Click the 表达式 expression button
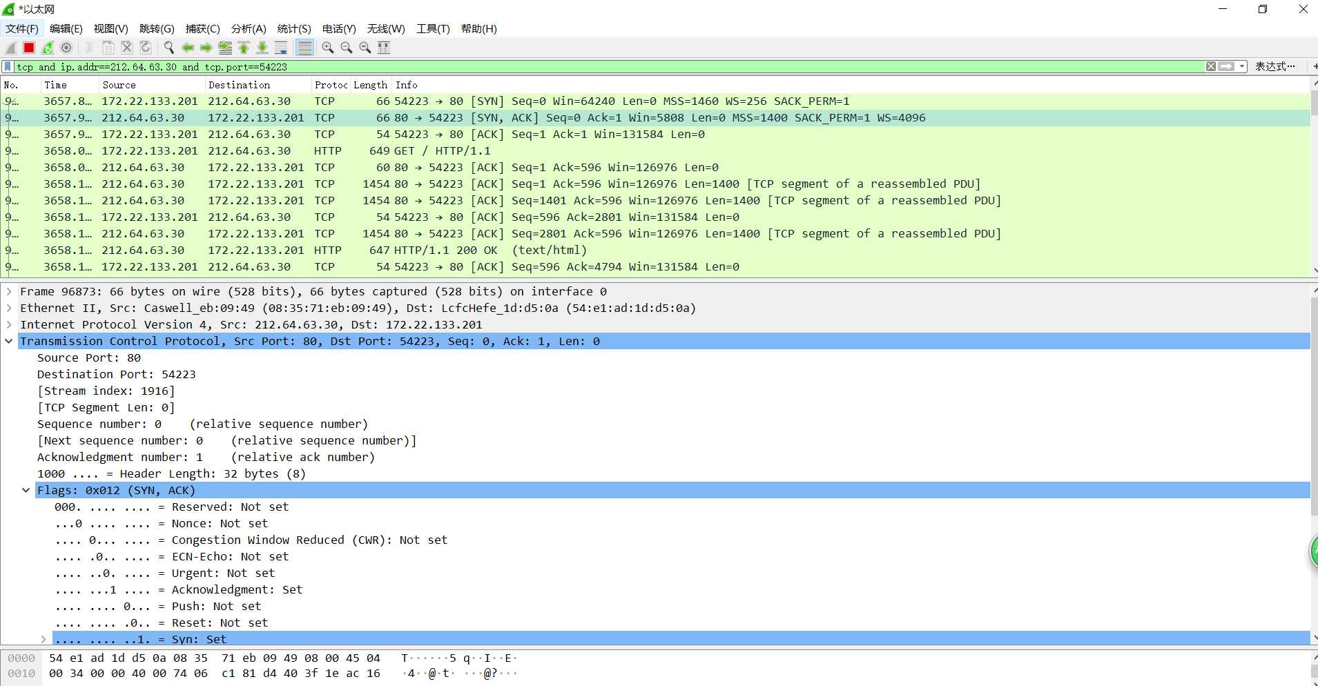Image resolution: width=1318 pixels, height=686 pixels. click(x=1275, y=67)
